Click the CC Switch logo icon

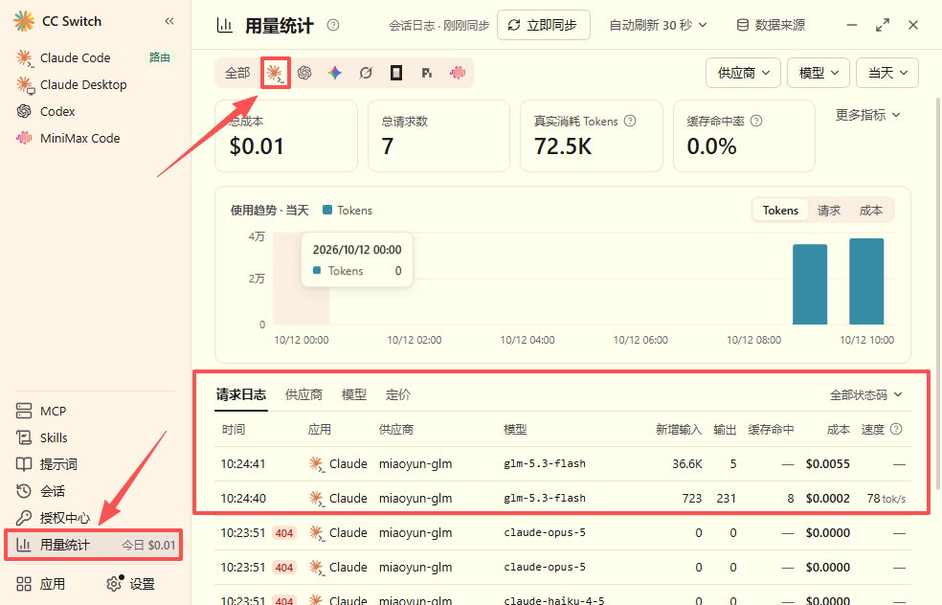pyautogui.click(x=24, y=21)
